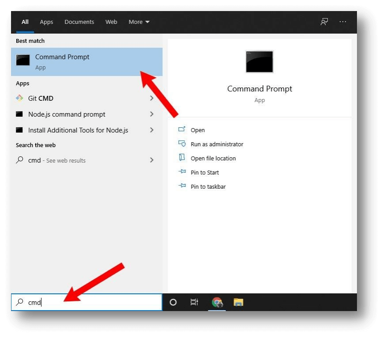
Task: Open Git CMD from the Apps list
Action: tap(43, 98)
